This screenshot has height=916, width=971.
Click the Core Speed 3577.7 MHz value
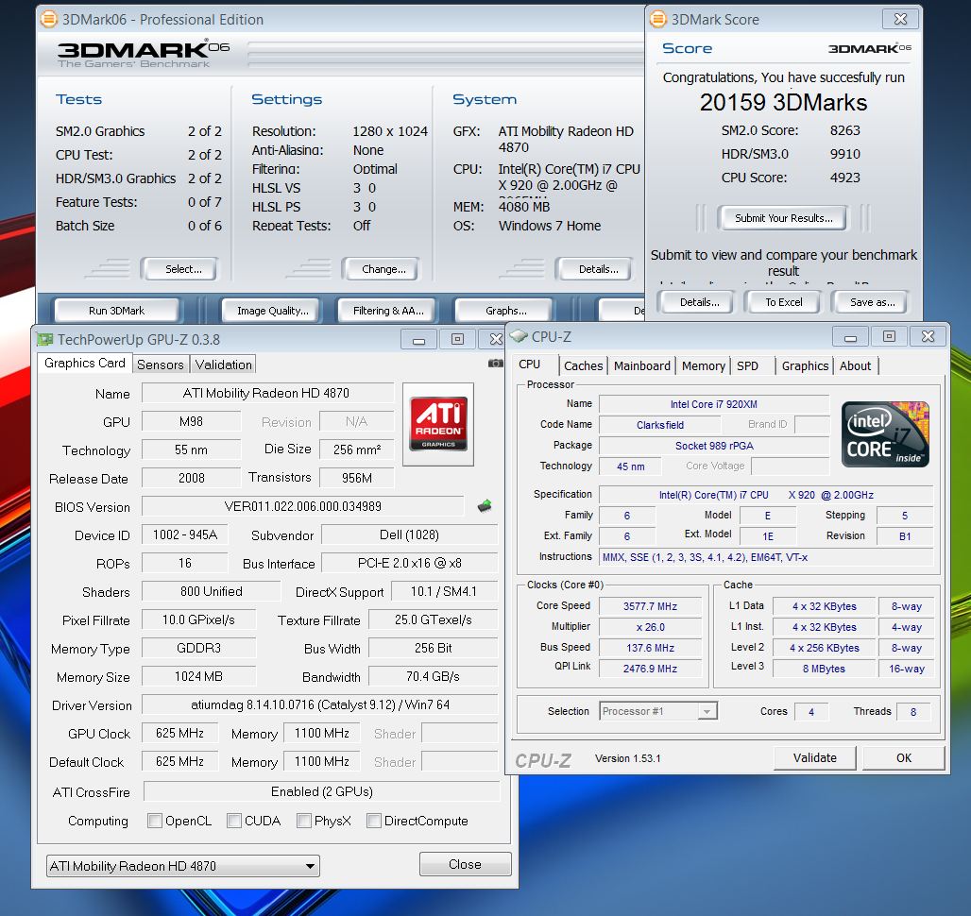pyautogui.click(x=650, y=606)
